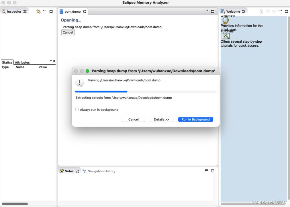
Task: Click the forward arrow in Welcome toolbar
Action: click(x=274, y=11)
